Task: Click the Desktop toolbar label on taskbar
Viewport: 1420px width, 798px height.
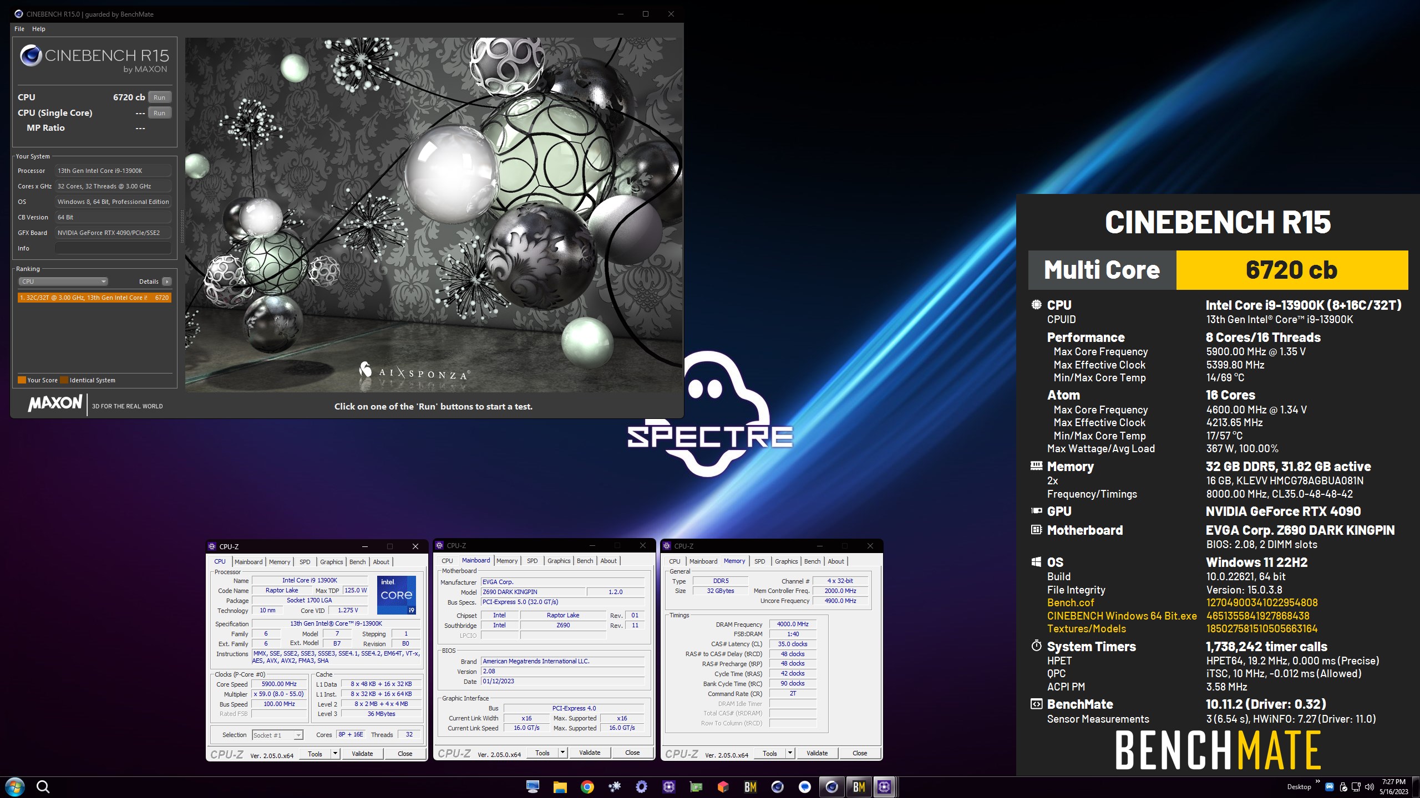Action: [x=1299, y=787]
